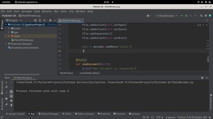This screenshot has width=213, height=119.
Task: Toggle code folding at line 57
Action: [68, 64]
